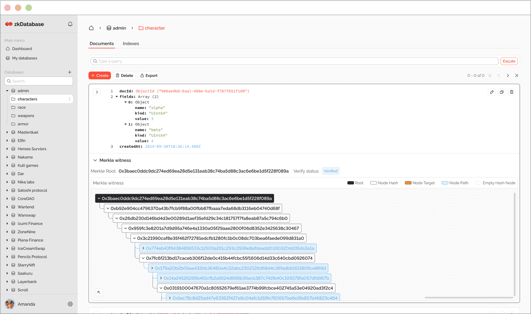531x314 pixels.
Task: Click the Create button
Action: point(100,76)
